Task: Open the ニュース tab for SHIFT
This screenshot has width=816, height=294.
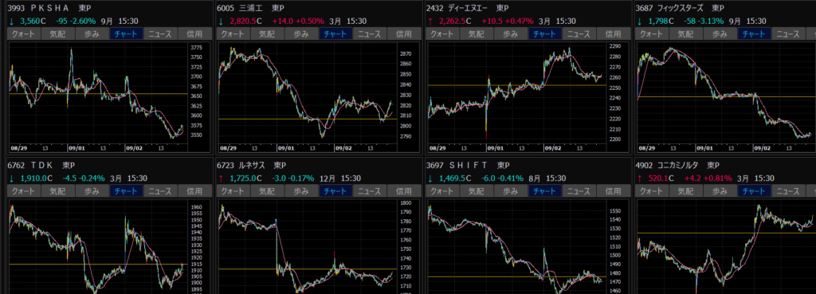Action: 581,191
